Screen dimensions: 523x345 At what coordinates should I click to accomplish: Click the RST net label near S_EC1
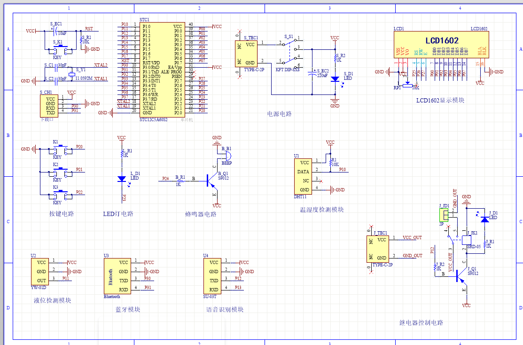point(89,29)
